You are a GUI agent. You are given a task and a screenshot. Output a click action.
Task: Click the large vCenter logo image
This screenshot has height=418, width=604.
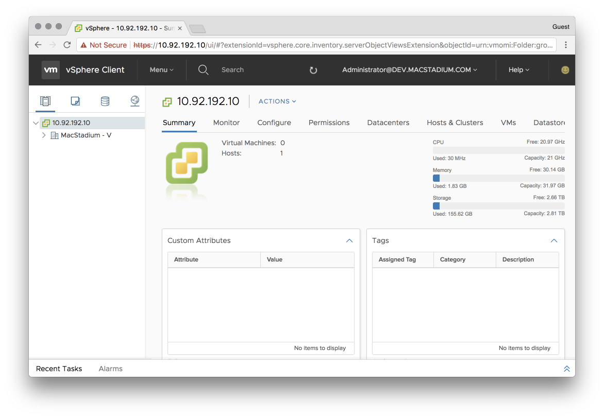point(187,163)
